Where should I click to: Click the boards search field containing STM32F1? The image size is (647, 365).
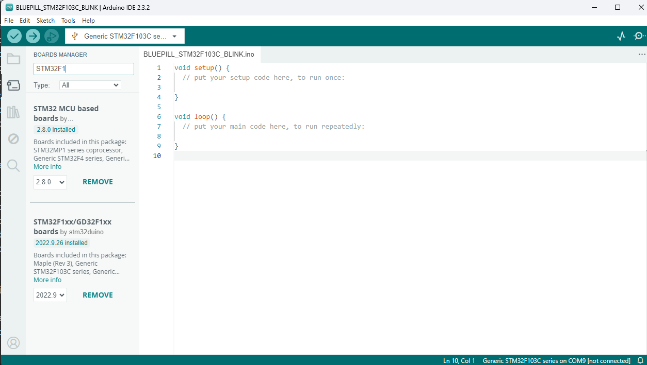pyautogui.click(x=84, y=69)
